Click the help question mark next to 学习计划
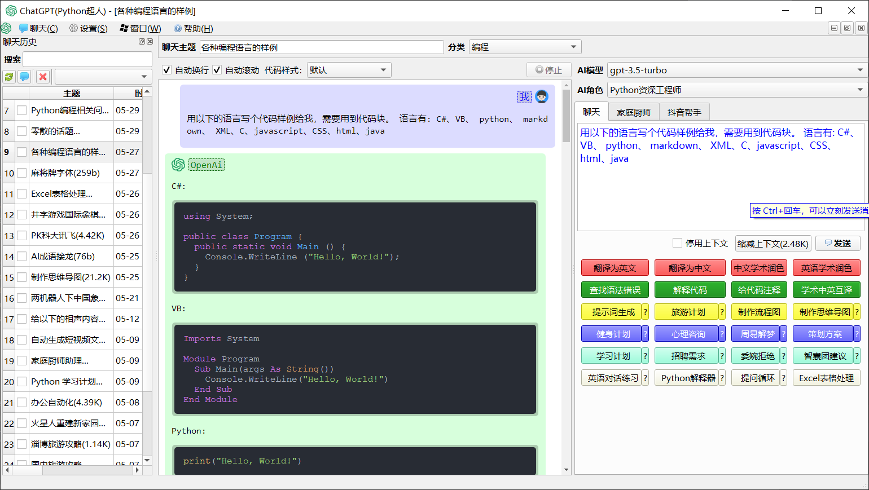Image resolution: width=869 pixels, height=490 pixels. tap(645, 356)
